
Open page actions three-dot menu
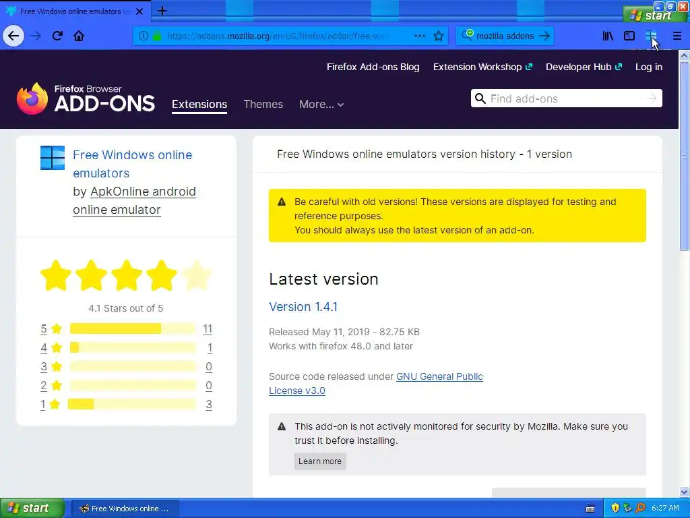(420, 36)
